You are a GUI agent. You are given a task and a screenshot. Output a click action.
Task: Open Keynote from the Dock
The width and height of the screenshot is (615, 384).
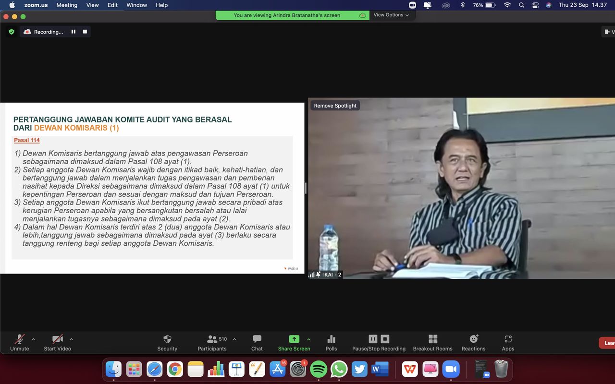(x=237, y=369)
